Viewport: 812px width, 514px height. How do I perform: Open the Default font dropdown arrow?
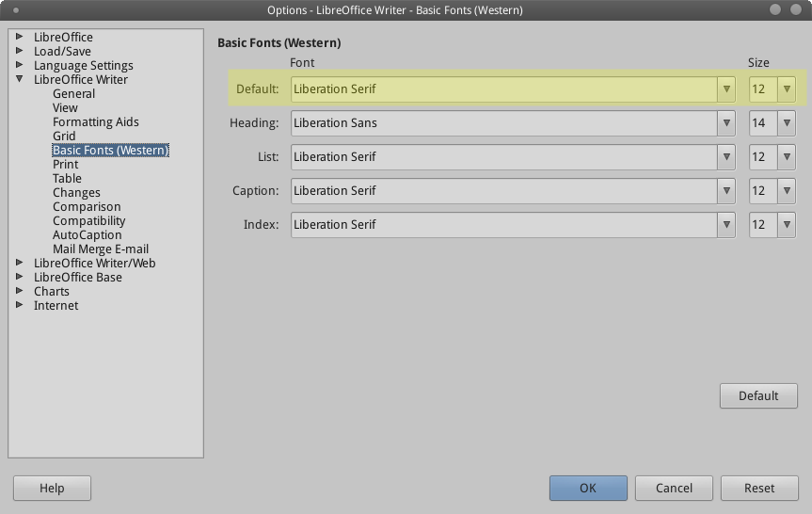tap(725, 89)
